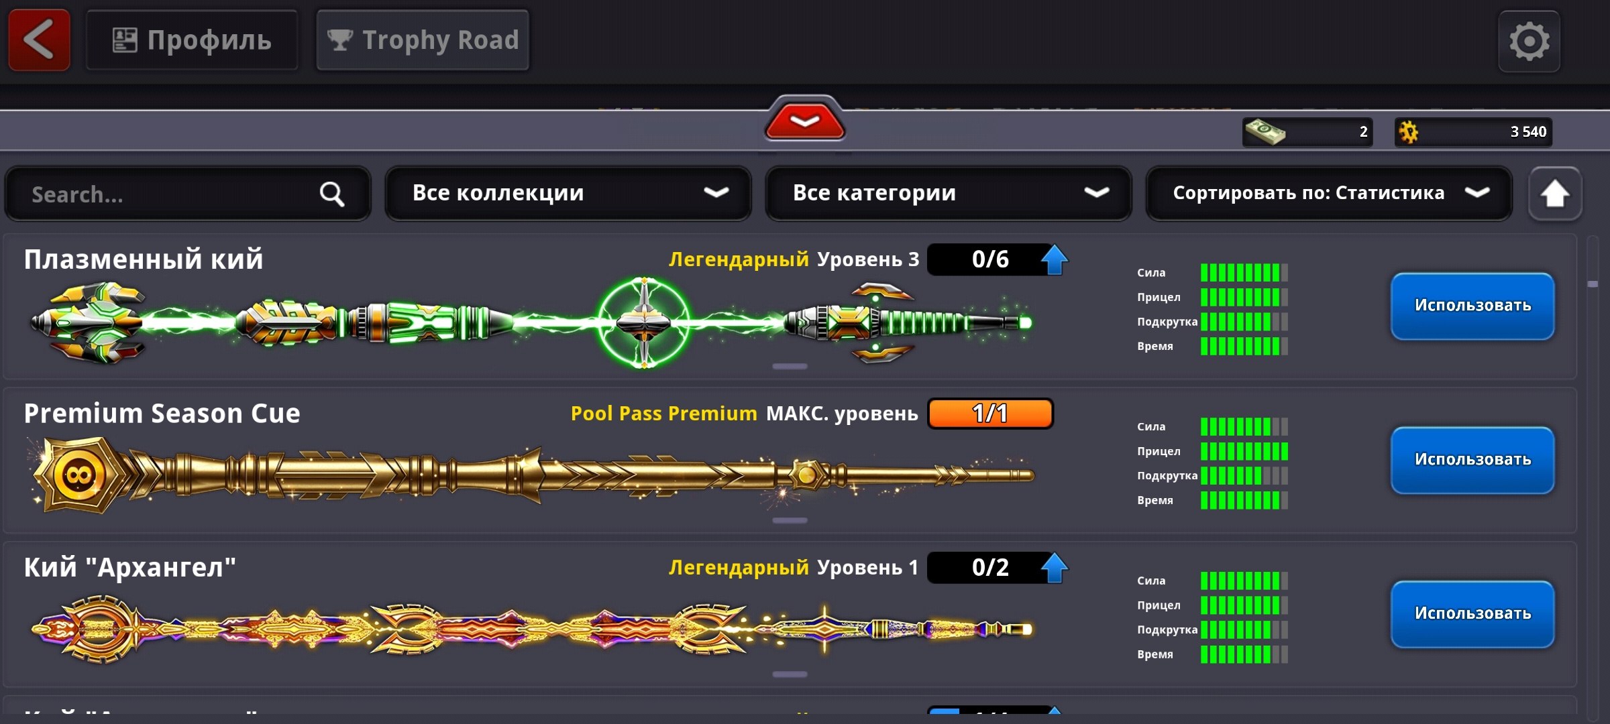Expand the Все категории dropdown
The width and height of the screenshot is (1610, 724).
[x=949, y=193]
